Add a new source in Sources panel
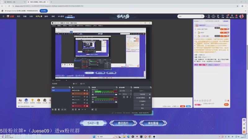 [x=73, y=110]
